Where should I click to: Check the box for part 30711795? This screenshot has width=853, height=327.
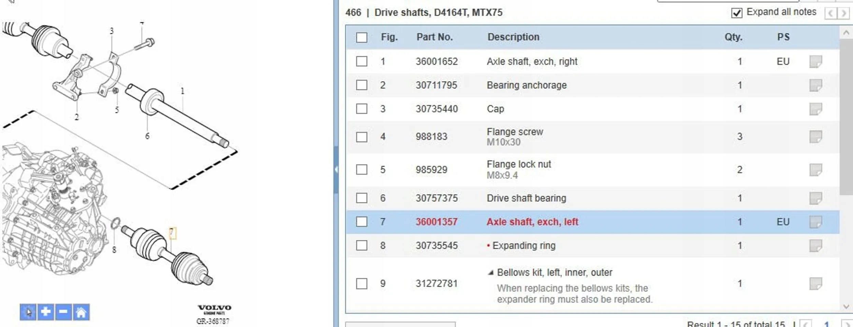(362, 85)
